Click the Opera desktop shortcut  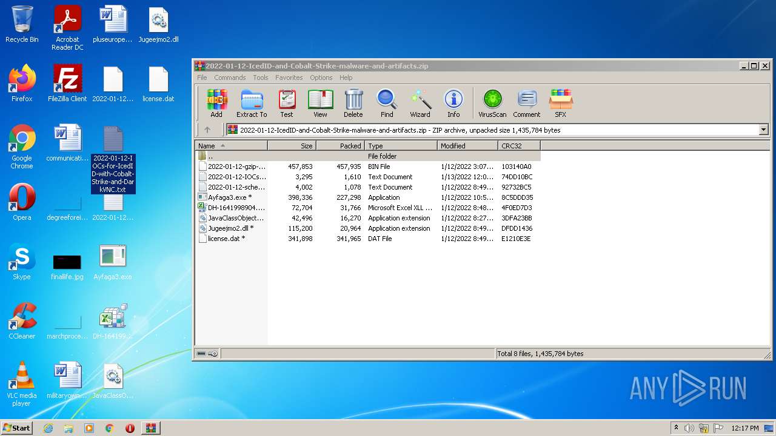tap(22, 203)
